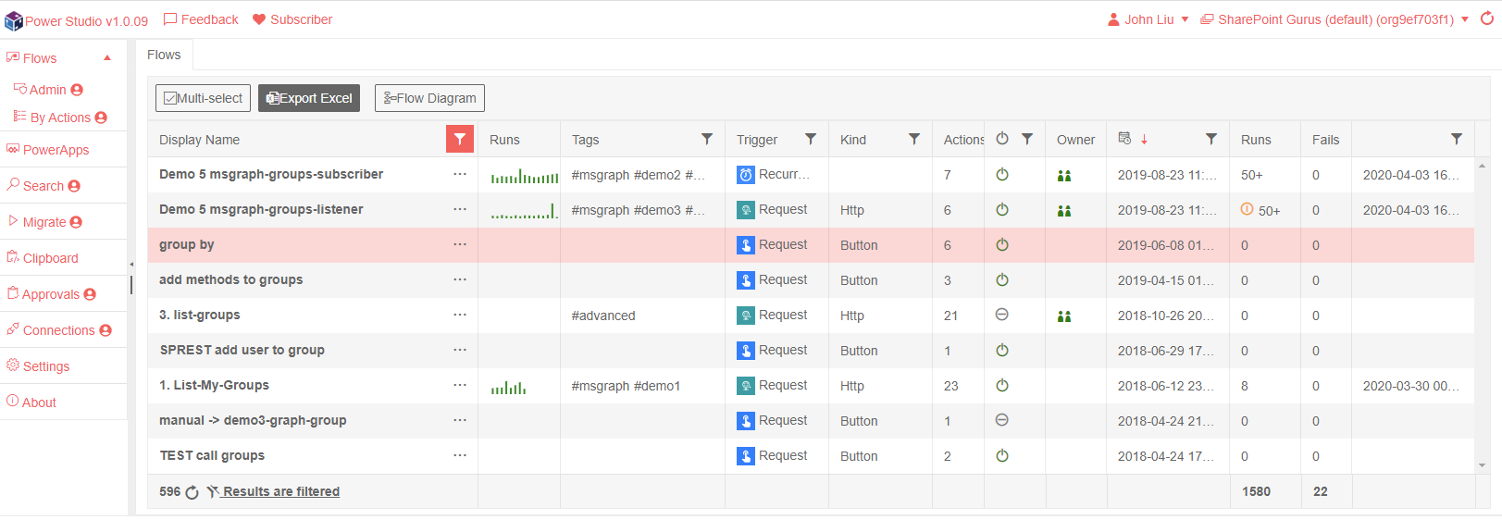Click the Export Excel button
This screenshot has width=1502, height=520.
[309, 98]
